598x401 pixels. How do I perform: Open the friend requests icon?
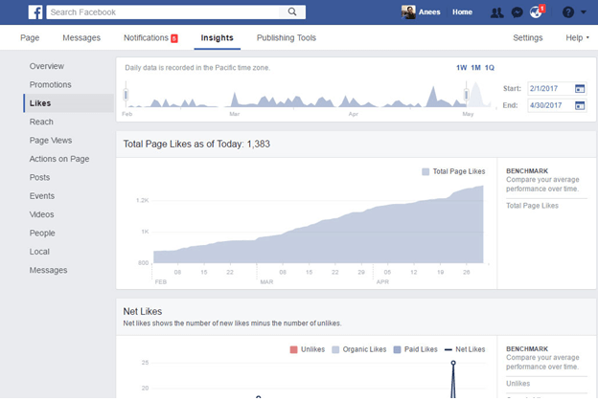pyautogui.click(x=496, y=12)
